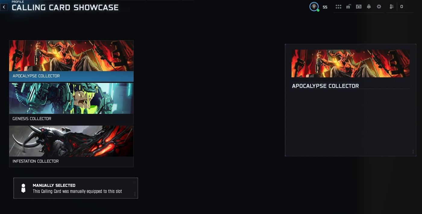Viewport: 422px width, 214px height.
Task: Click the Apocalypse Collector preview title
Action: point(325,86)
